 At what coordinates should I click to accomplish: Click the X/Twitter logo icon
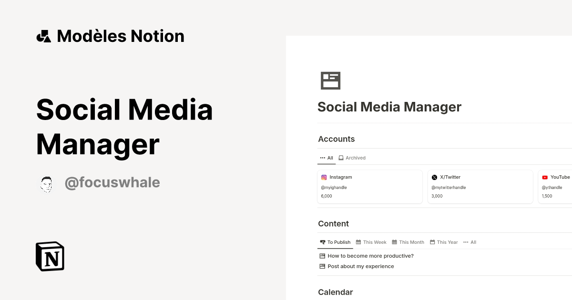tap(434, 177)
